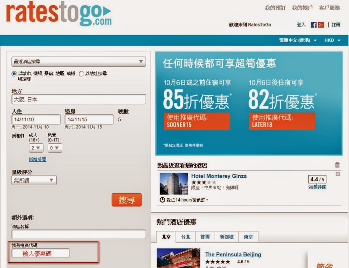Click the Google+ login icon
Viewport: 349px width, 268px height.
pyautogui.click(x=321, y=24)
